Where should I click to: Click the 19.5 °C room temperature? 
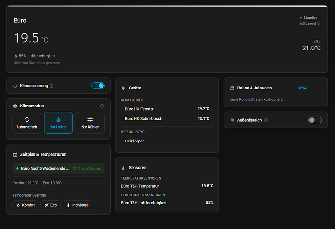[31, 38]
